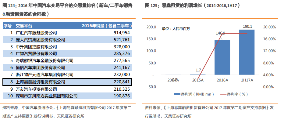Screen dimensions: 284x123
Task: Click the 190,876 sales value cell
Action: click(121, 96)
